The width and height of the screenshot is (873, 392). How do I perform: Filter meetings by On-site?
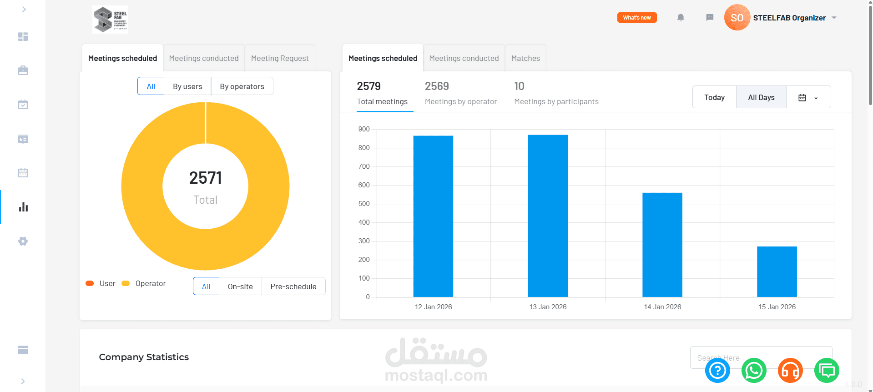[x=240, y=286]
